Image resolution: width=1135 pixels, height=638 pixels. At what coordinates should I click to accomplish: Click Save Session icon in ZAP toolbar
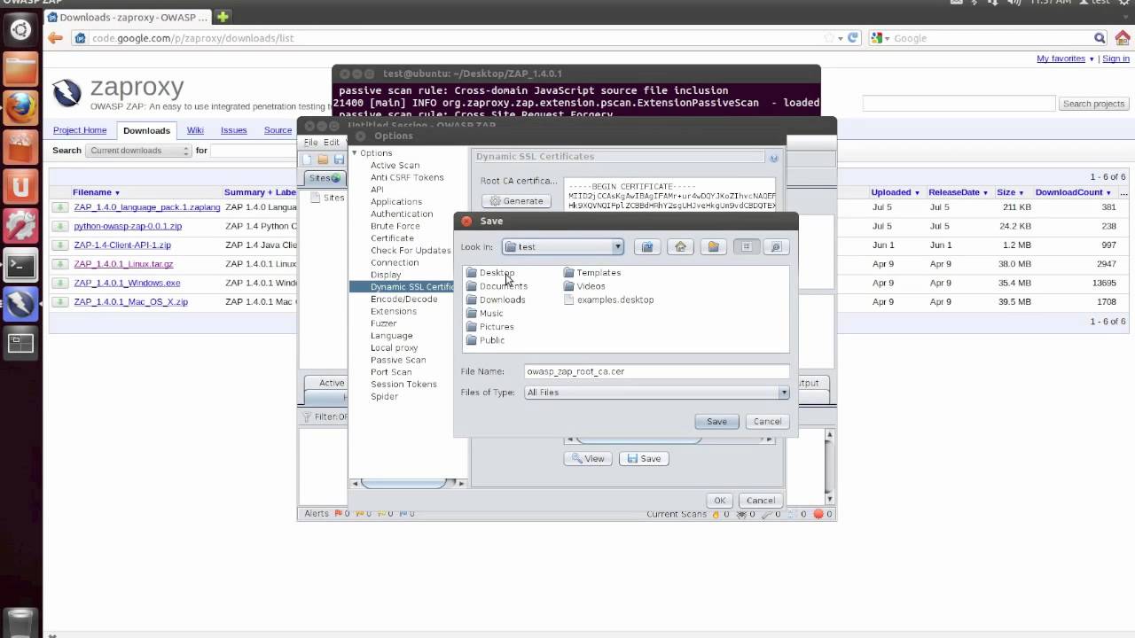pyautogui.click(x=339, y=159)
